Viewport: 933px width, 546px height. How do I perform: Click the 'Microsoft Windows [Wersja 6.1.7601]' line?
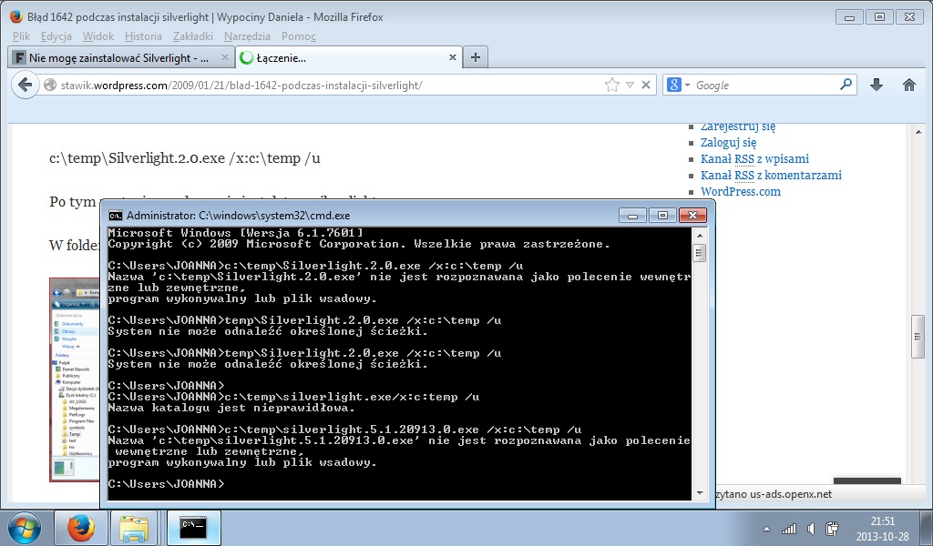tap(236, 233)
